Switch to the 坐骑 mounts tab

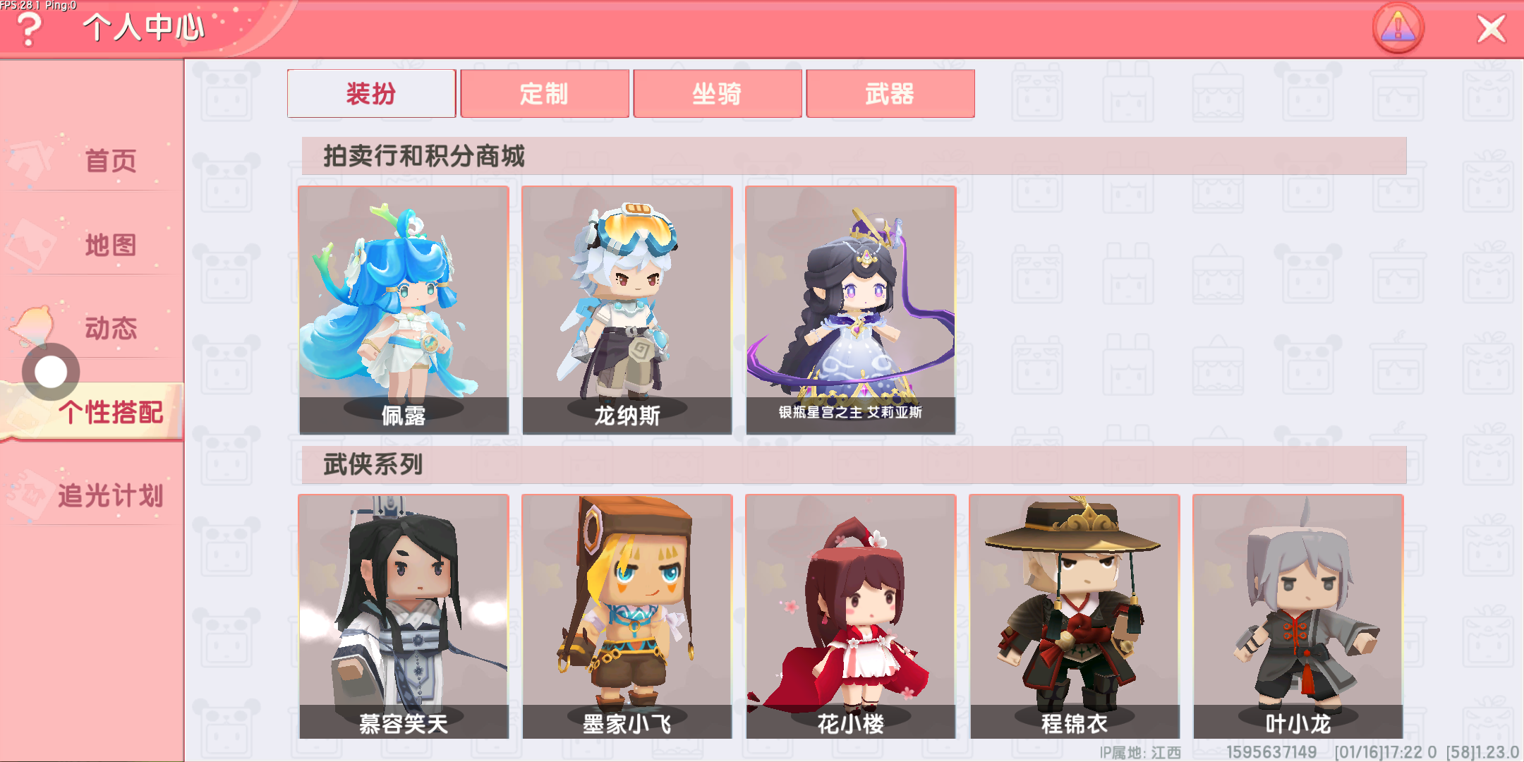717,93
